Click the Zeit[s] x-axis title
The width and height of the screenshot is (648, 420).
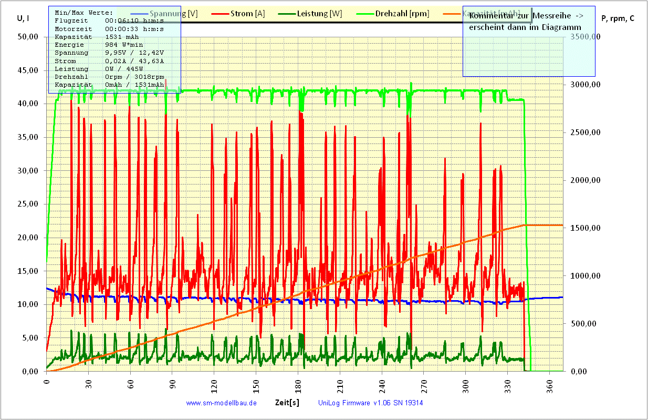287,403
